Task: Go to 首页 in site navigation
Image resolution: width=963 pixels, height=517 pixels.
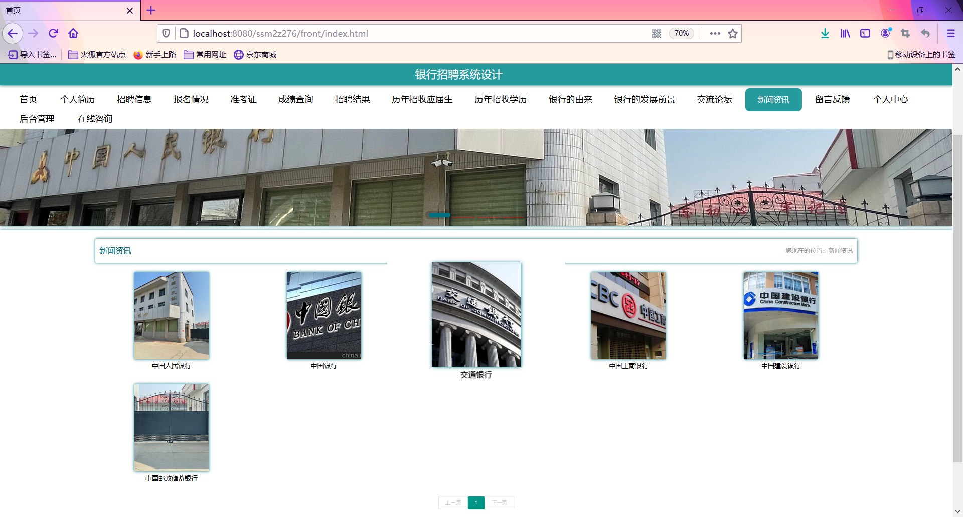Action: tap(29, 99)
